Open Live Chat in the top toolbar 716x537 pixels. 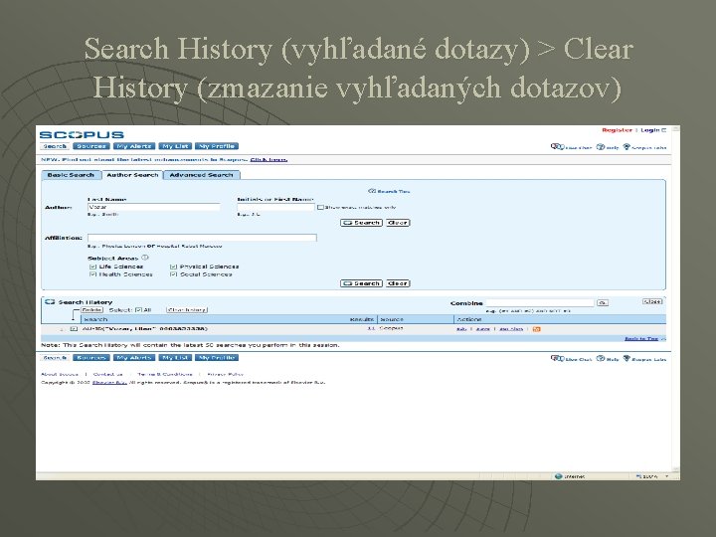tap(571, 147)
